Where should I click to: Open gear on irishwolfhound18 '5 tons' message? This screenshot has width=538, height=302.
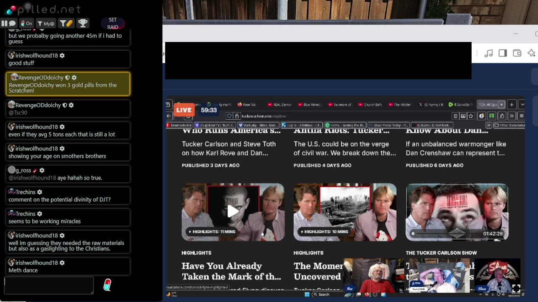coord(62,127)
